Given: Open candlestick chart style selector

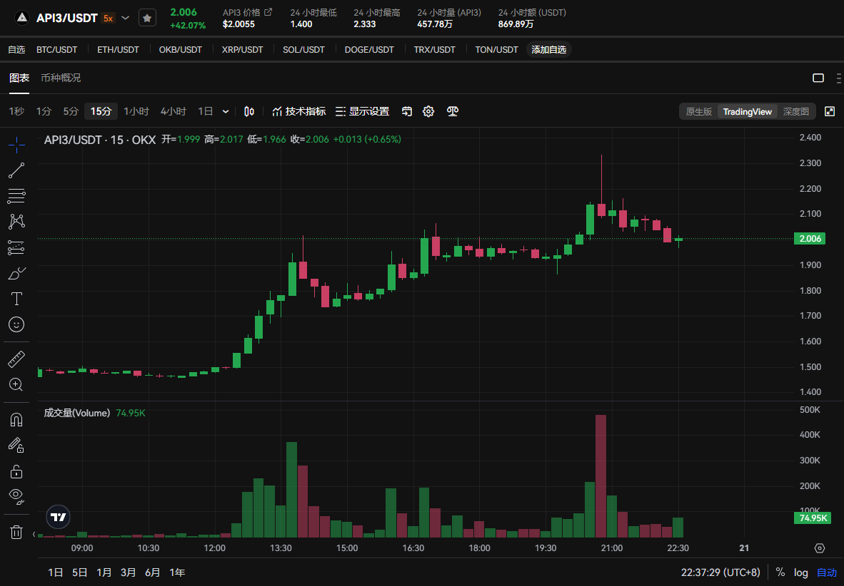Looking at the screenshot, I should 249,111.
